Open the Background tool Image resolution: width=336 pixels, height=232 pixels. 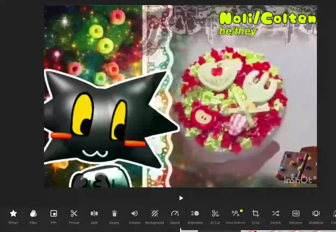[155, 217]
